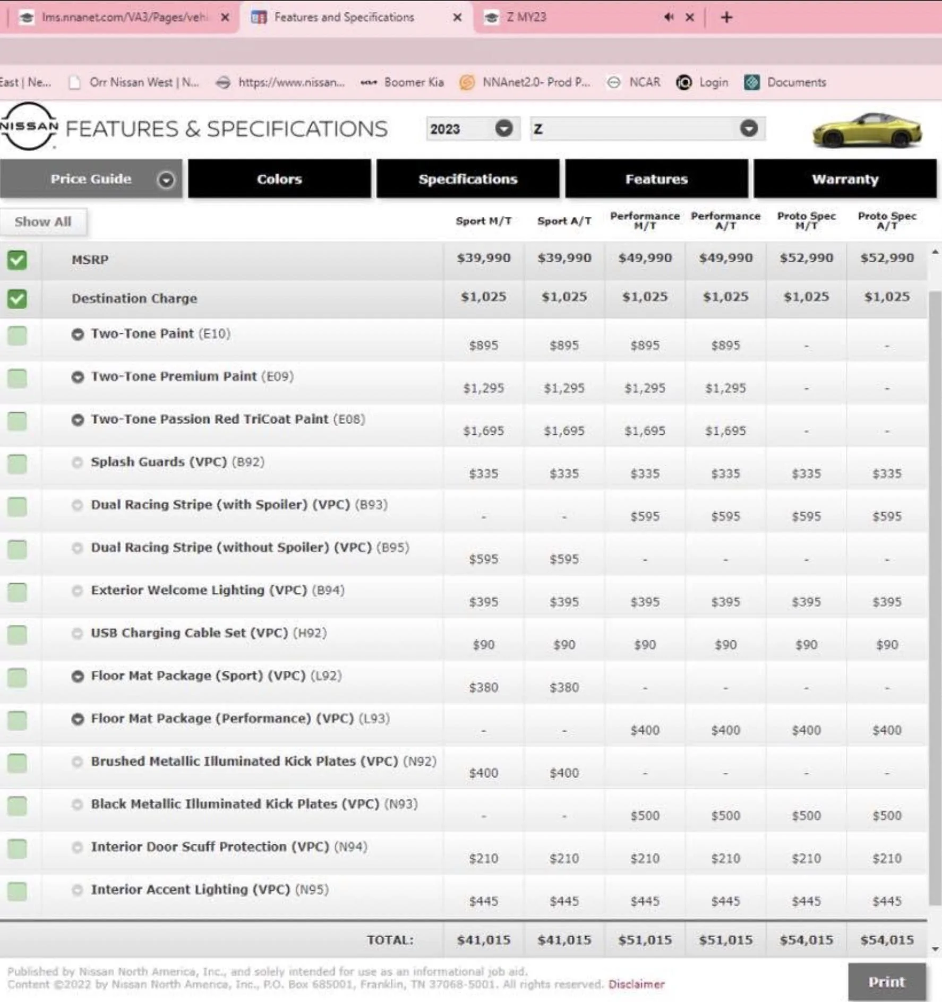The image size is (942, 1002).
Task: Click the scrollbar up arrow
Action: pyautogui.click(x=935, y=252)
